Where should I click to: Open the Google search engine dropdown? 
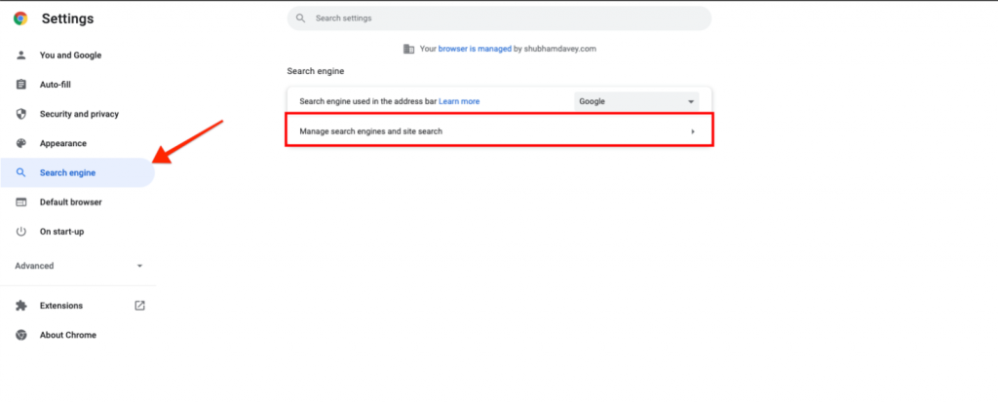[636, 101]
